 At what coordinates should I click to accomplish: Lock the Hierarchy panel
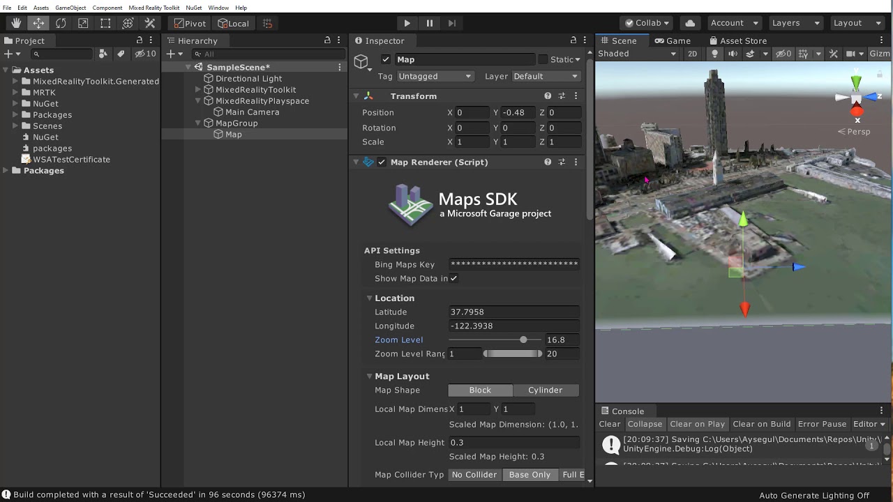pos(327,40)
